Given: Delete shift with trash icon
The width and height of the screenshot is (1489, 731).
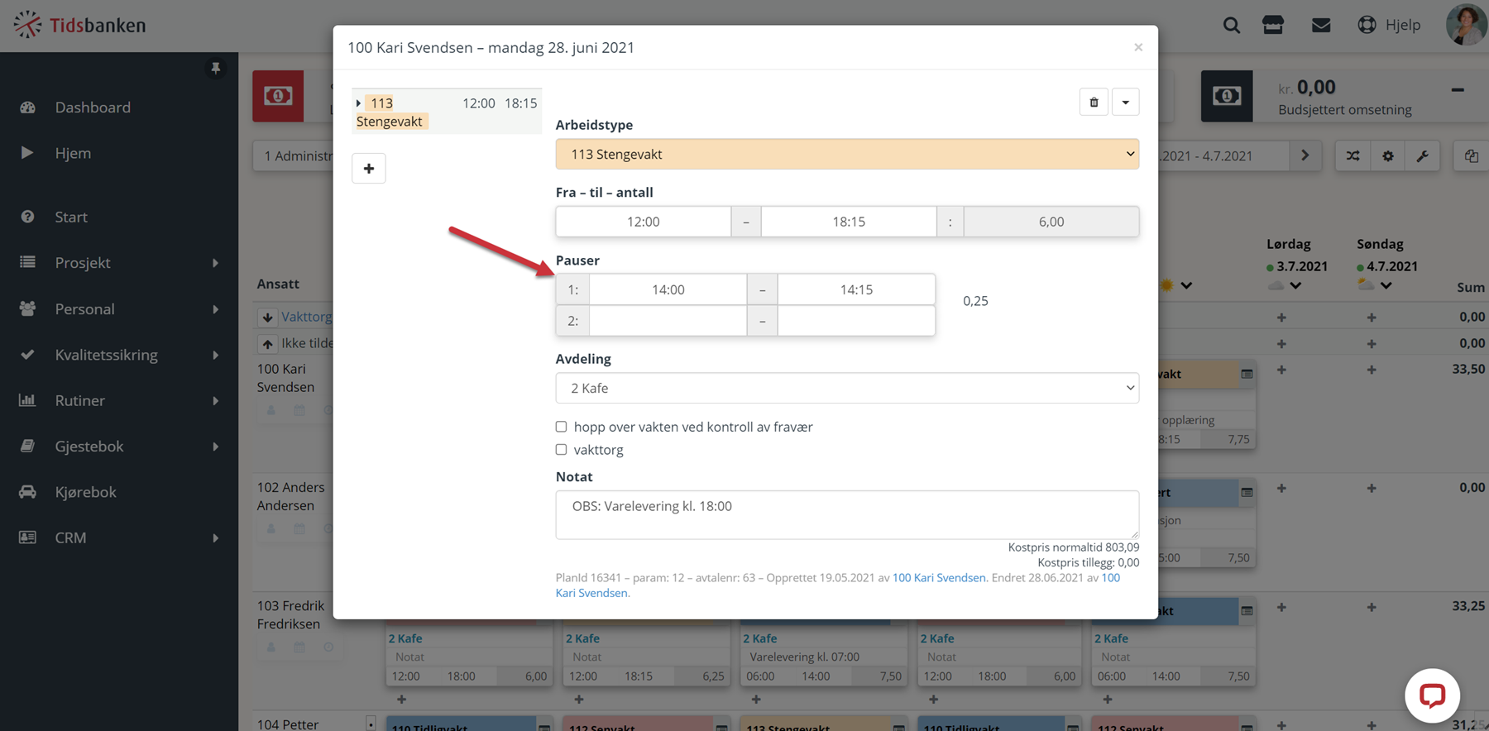Looking at the screenshot, I should [x=1094, y=103].
